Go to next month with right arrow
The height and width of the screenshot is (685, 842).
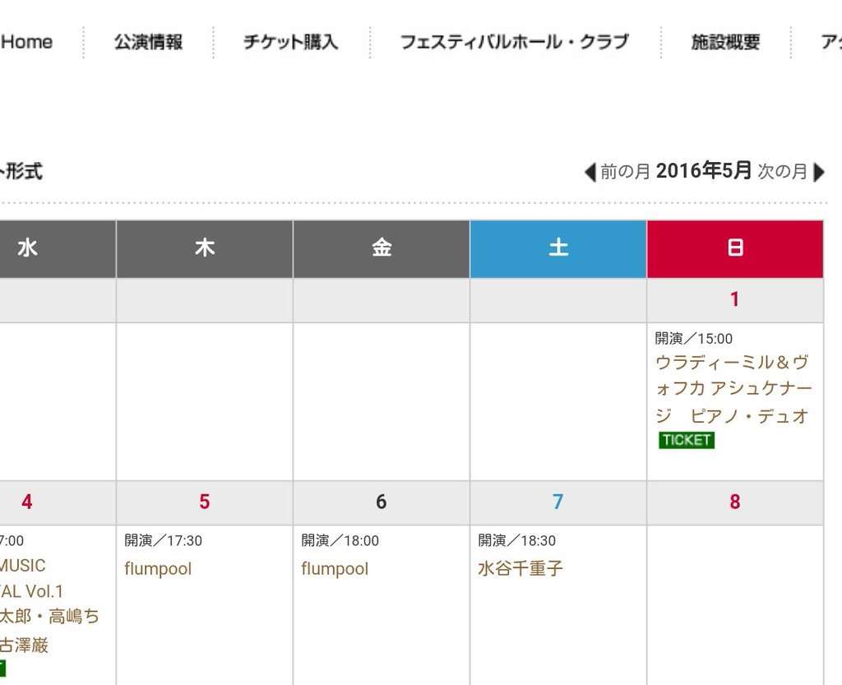819,173
